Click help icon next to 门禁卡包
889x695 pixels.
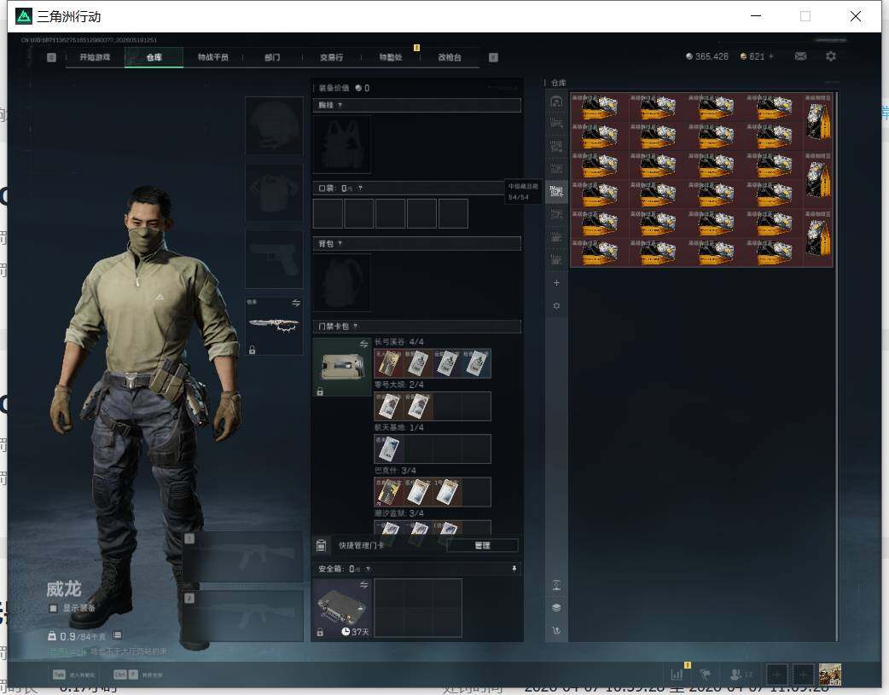356,327
